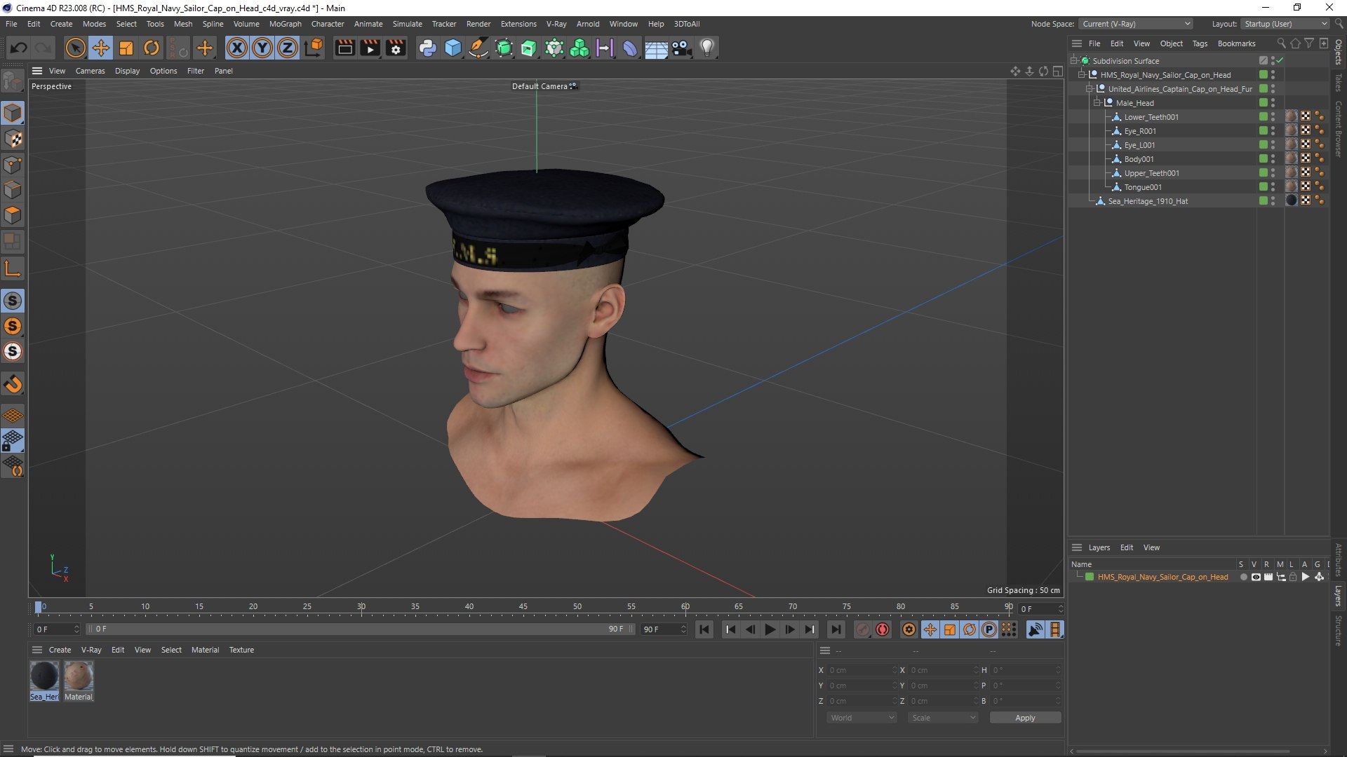Open the V-Ray menu in menu bar
1347x757 pixels.
click(x=556, y=24)
